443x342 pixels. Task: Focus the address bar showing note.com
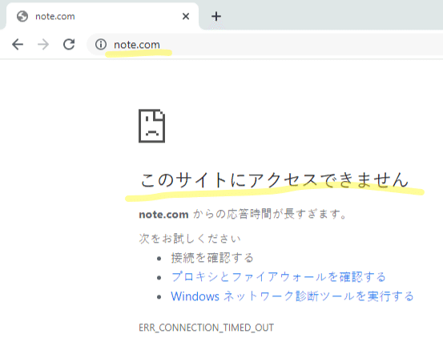tap(265, 44)
